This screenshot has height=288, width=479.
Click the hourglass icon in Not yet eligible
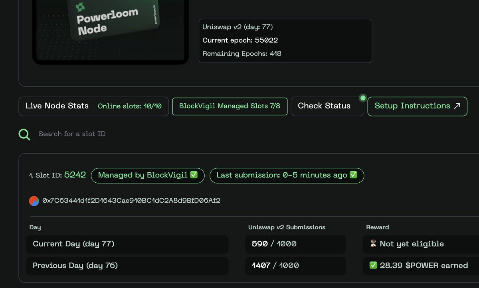[373, 244]
